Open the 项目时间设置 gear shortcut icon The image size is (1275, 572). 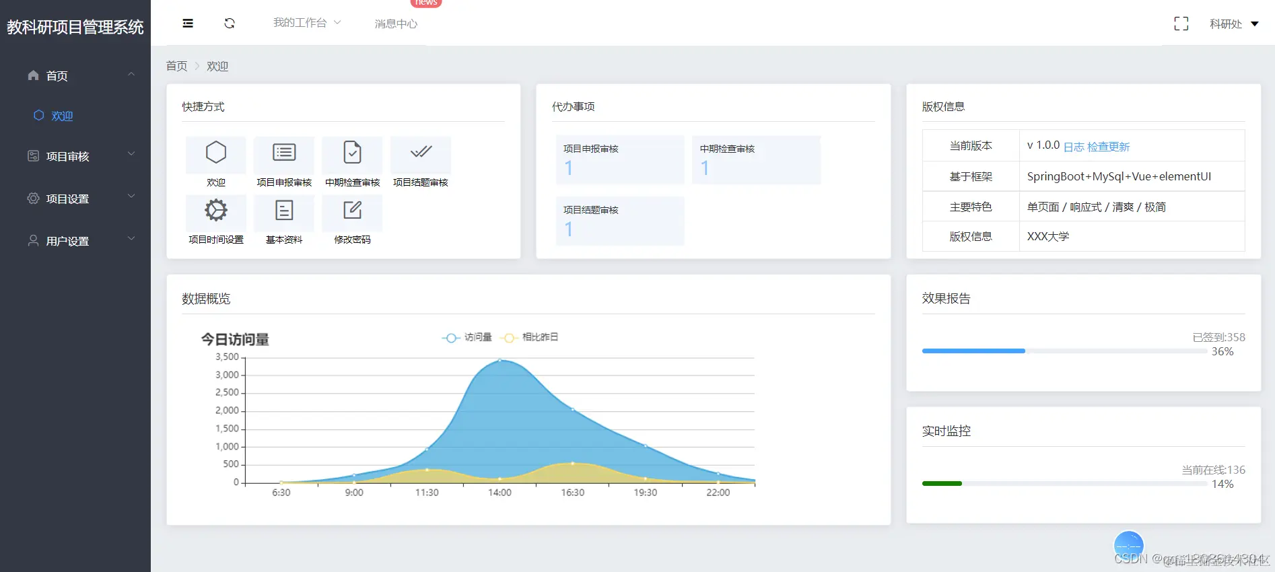216,211
